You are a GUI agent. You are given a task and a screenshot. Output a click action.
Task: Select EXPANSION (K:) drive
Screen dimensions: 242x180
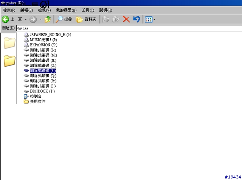point(43,45)
